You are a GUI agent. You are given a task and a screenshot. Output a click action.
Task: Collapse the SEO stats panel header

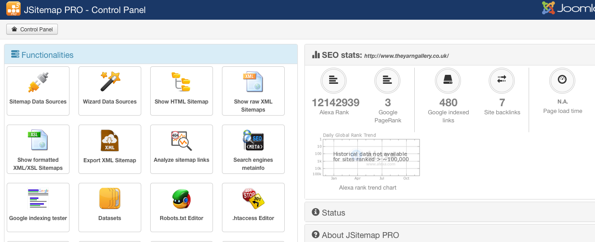(x=450, y=55)
